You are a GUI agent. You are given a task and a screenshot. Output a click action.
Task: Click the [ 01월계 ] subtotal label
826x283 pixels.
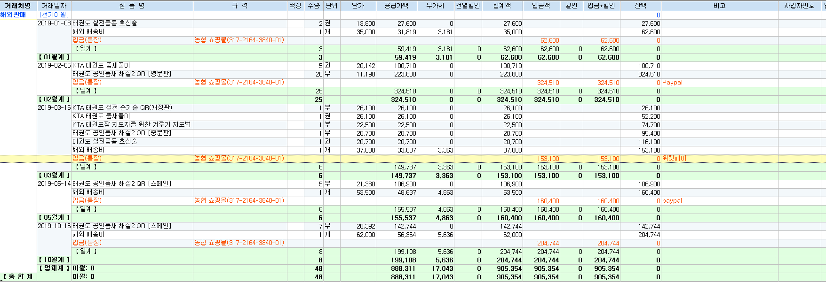[54, 57]
